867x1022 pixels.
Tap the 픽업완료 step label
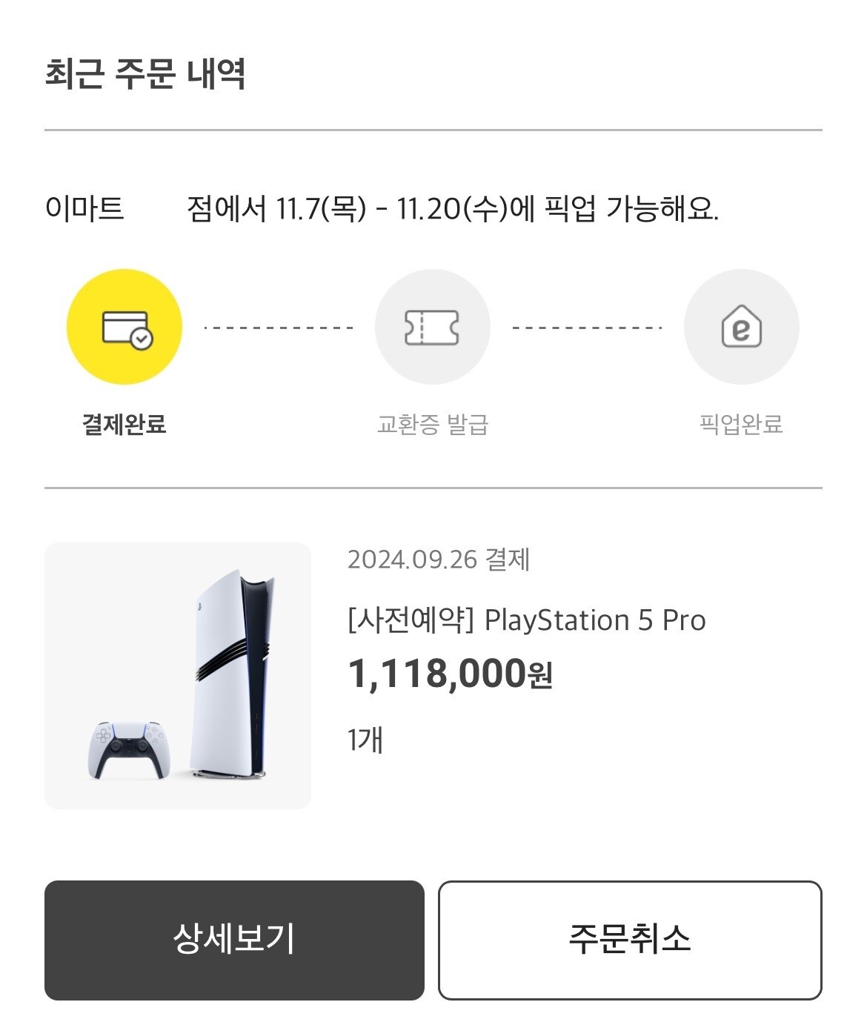(741, 425)
